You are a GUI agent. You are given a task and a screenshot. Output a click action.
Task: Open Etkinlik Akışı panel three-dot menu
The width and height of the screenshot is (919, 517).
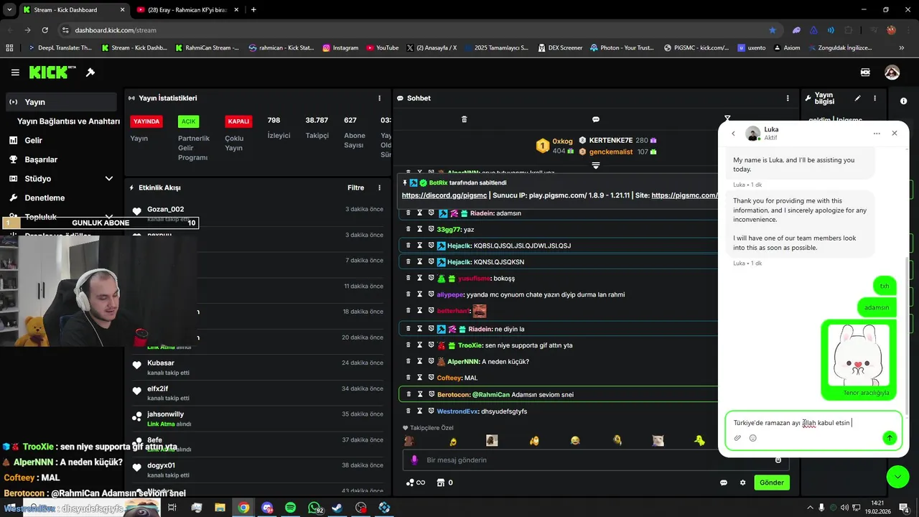380,188
